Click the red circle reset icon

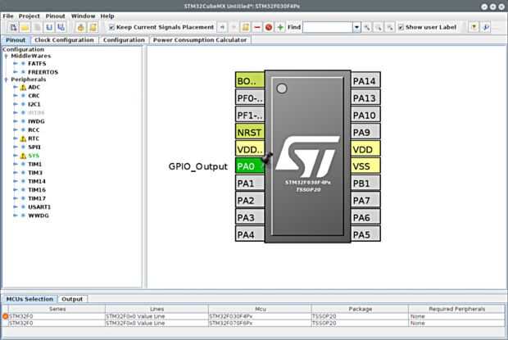point(269,28)
